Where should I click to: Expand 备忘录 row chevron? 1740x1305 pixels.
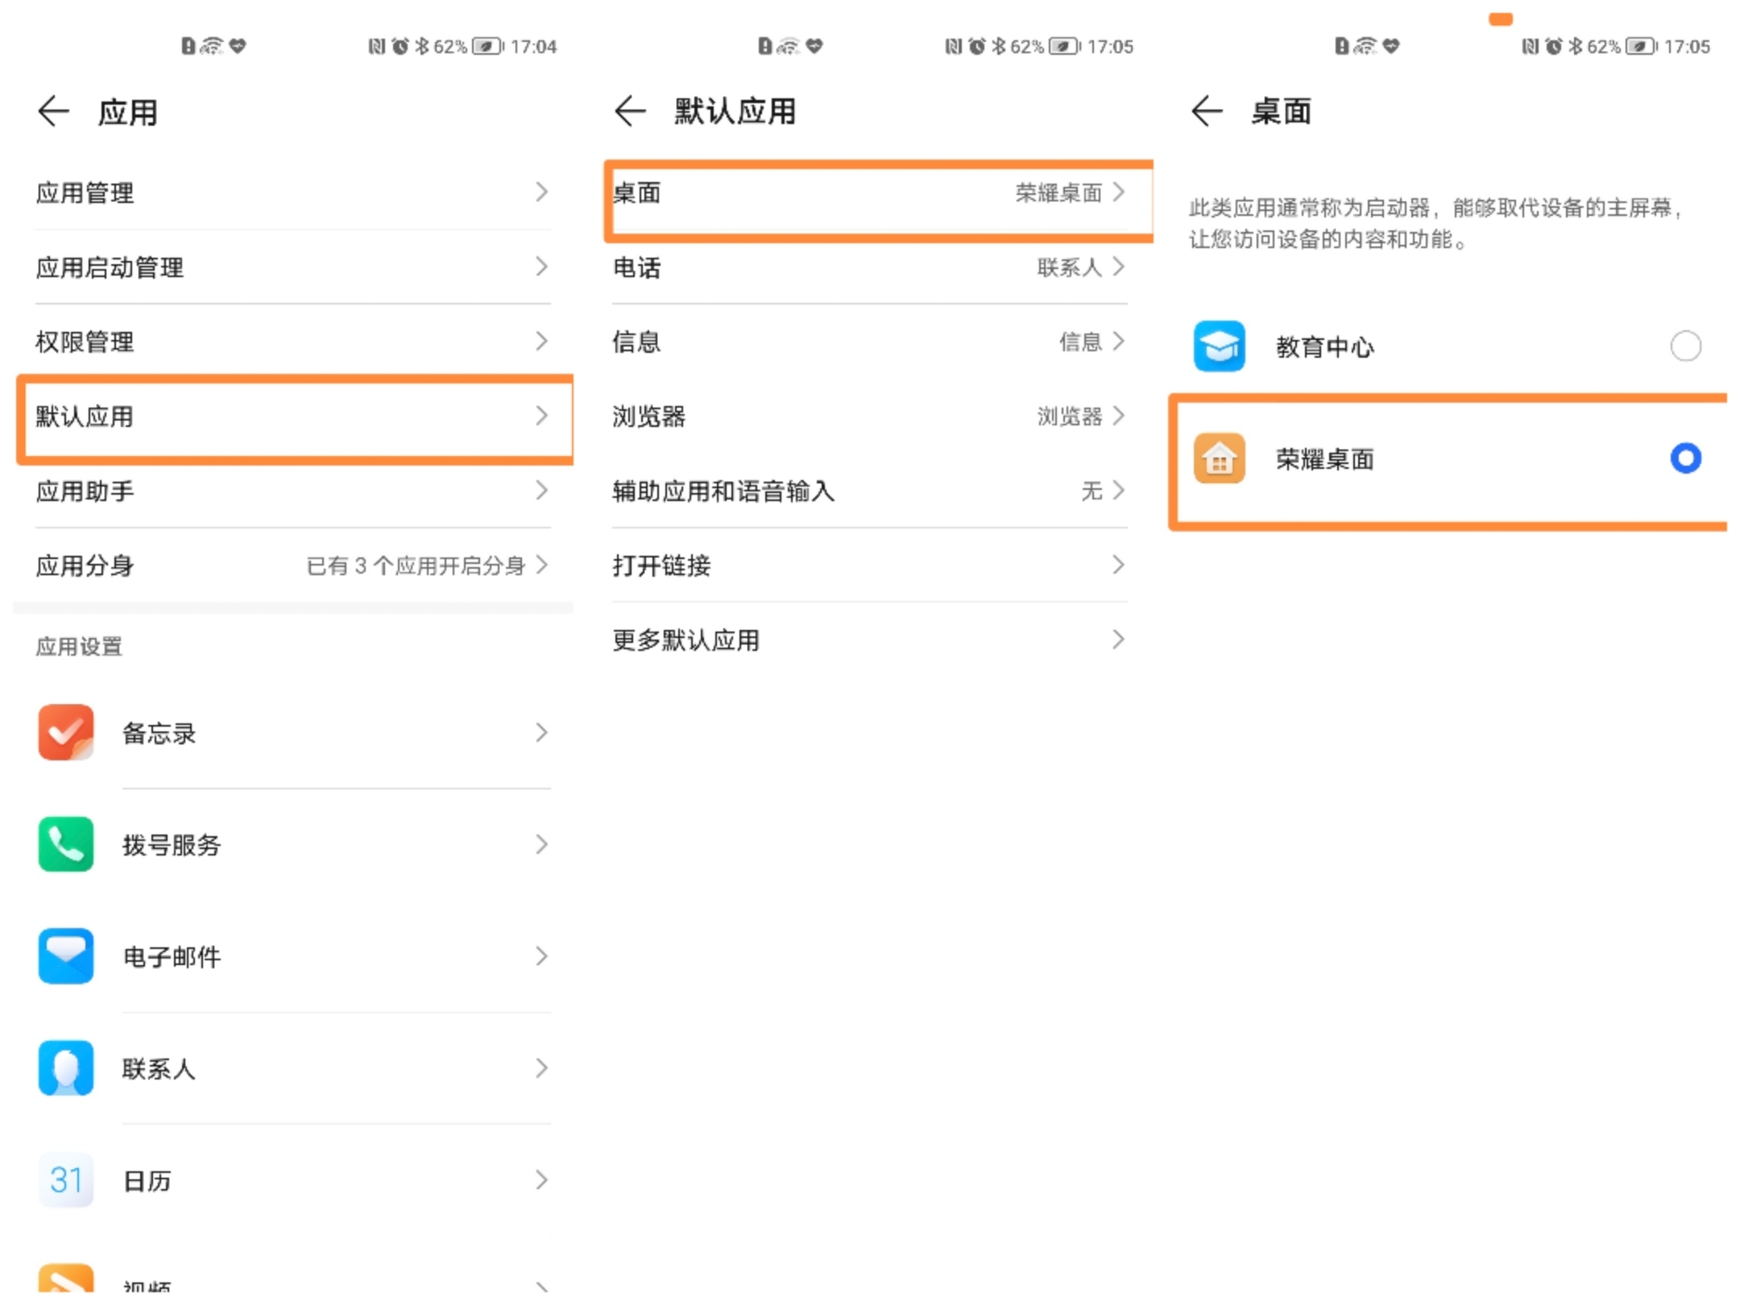click(x=541, y=732)
